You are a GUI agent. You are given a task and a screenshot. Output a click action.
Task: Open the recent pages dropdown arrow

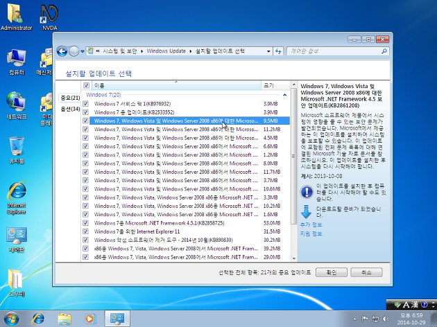click(x=83, y=51)
